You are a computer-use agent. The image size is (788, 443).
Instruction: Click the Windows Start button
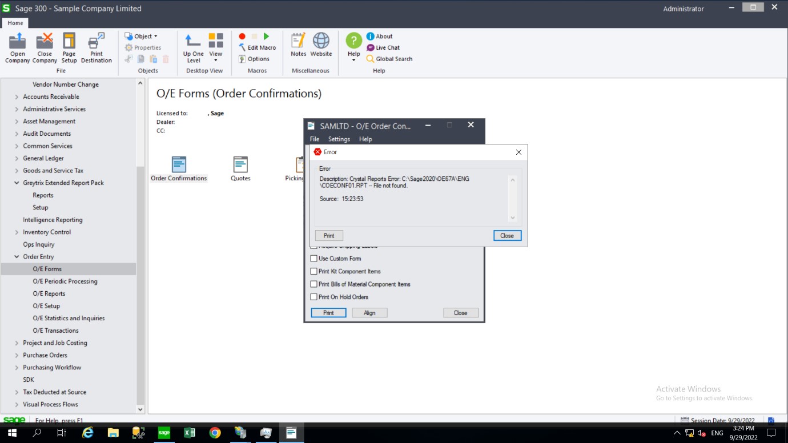12,433
